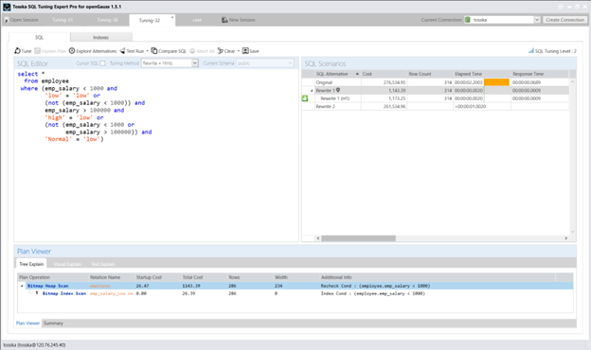Click the tosska connection database icon
Image resolution: width=591 pixels, height=350 pixels.
point(468,20)
